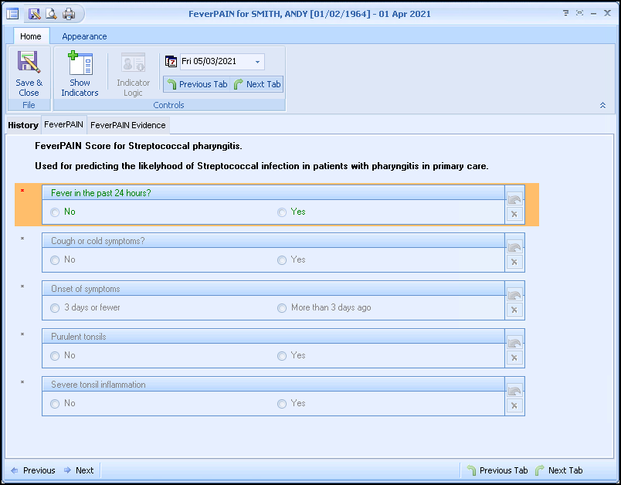Image resolution: width=621 pixels, height=485 pixels.
Task: Click Next Tab in the bottom bar
Action: [x=559, y=470]
